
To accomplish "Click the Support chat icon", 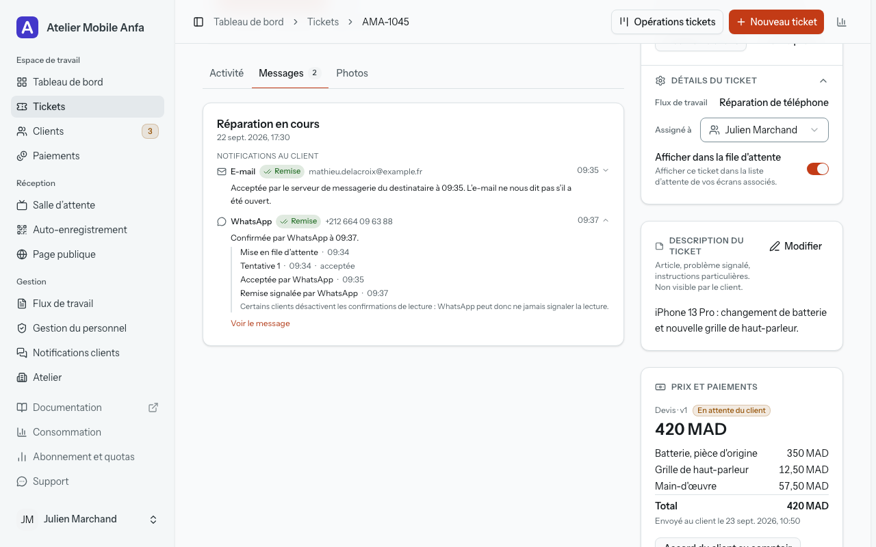I will click(22, 481).
